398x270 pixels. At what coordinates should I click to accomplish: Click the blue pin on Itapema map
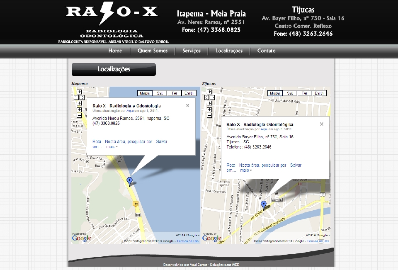pyautogui.click(x=130, y=181)
